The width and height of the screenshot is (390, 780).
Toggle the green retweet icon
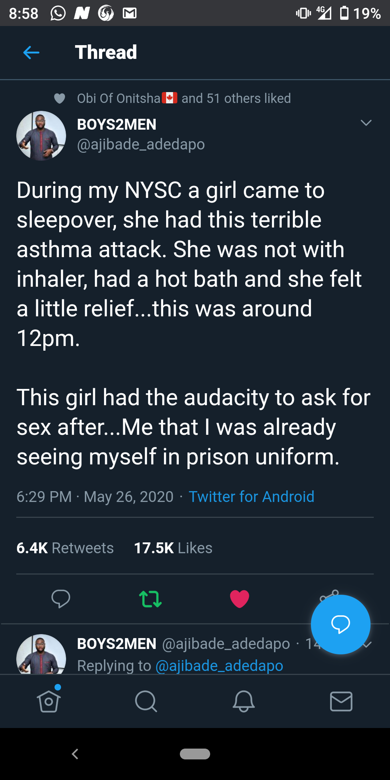click(x=150, y=599)
